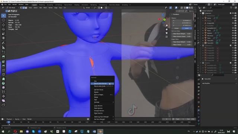Uncheck the Collection exclude checkbox
This screenshot has width=238, height=134.
pos(231,13)
